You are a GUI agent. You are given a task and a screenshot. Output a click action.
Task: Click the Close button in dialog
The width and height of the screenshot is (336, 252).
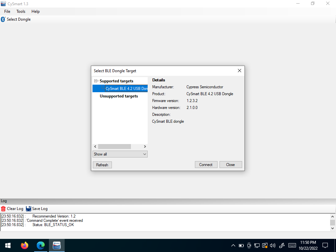tap(231, 165)
